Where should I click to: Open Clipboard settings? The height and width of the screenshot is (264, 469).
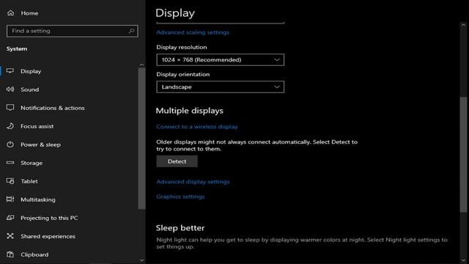[x=34, y=254]
